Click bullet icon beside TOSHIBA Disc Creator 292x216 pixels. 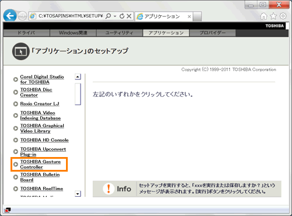(x=16, y=92)
